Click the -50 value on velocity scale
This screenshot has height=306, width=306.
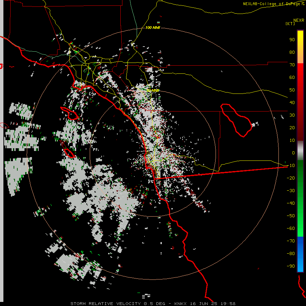point(291,216)
